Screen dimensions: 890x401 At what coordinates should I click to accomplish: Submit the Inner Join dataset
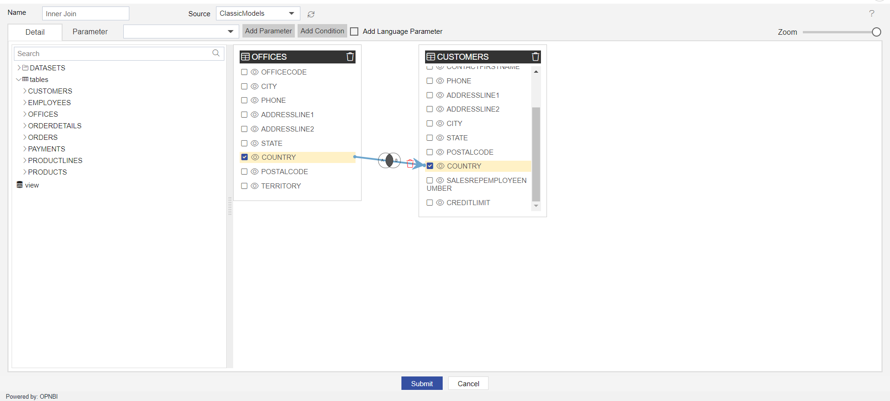[x=422, y=383]
